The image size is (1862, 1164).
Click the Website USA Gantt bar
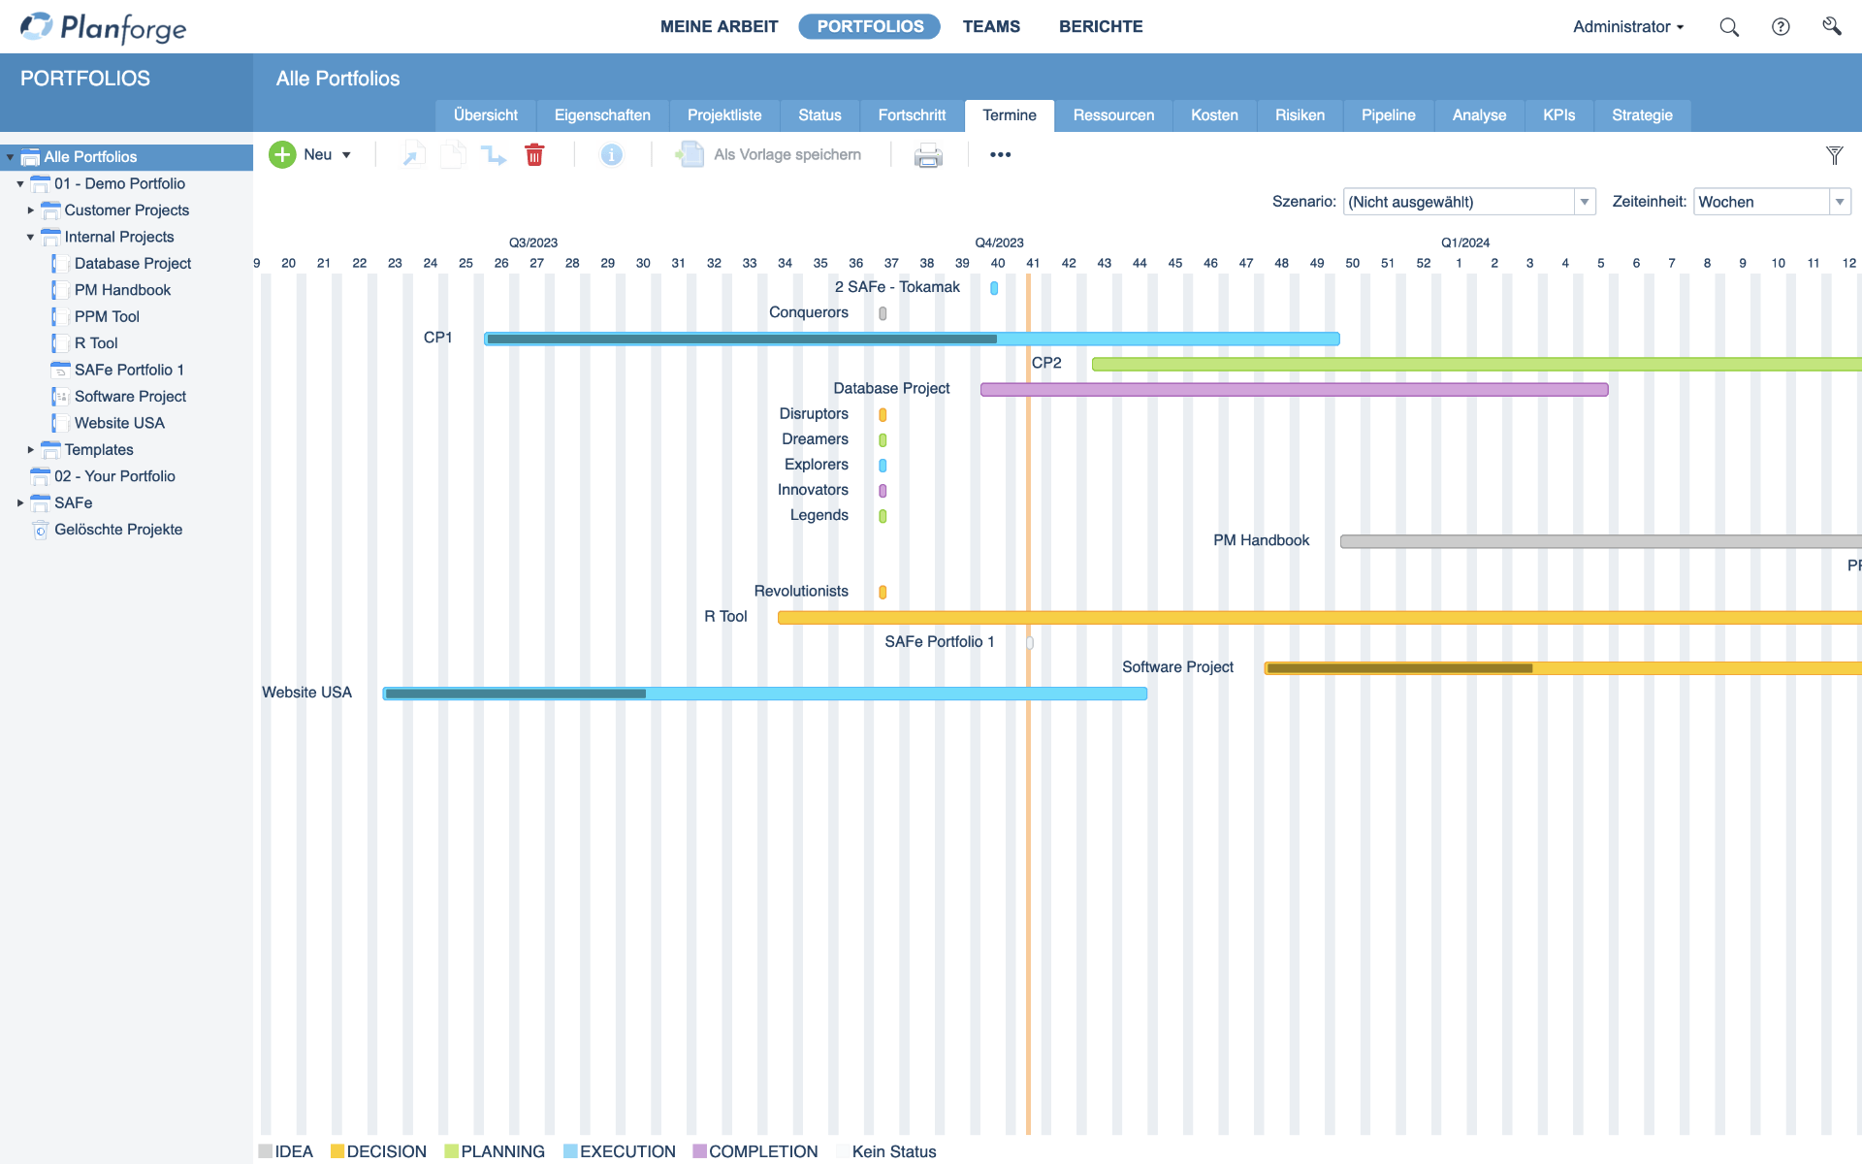pos(765,694)
